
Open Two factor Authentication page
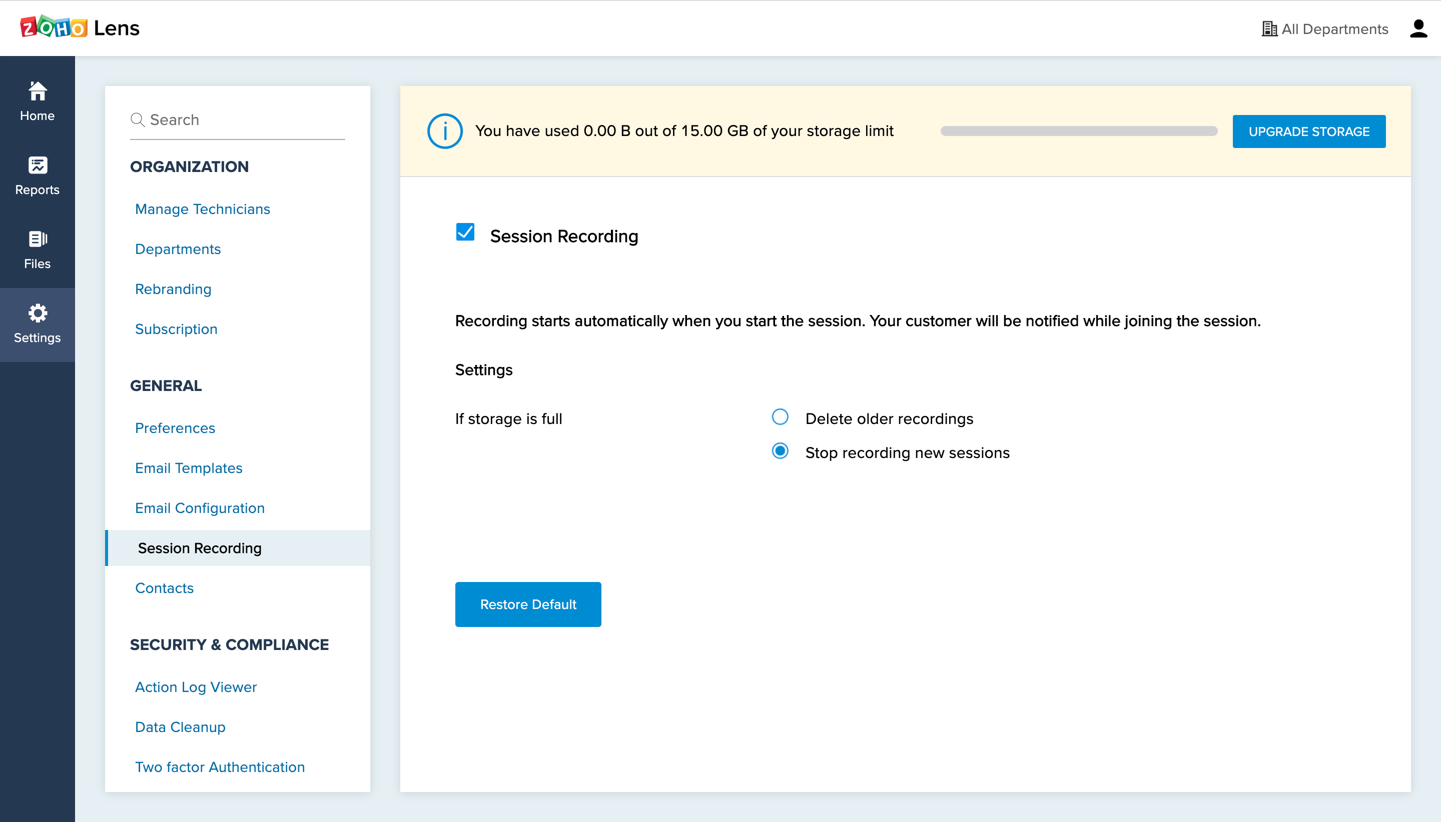(x=219, y=766)
